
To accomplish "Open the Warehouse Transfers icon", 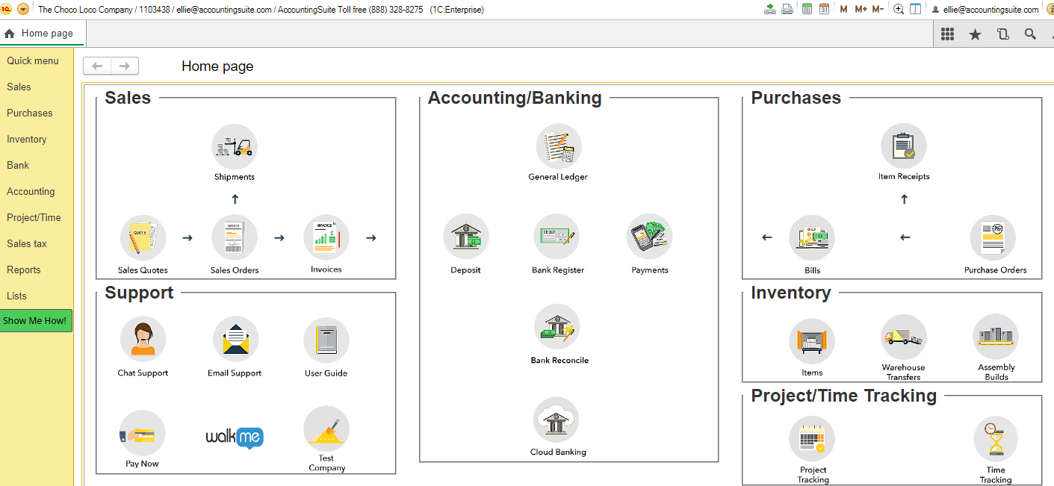I will tap(903, 338).
